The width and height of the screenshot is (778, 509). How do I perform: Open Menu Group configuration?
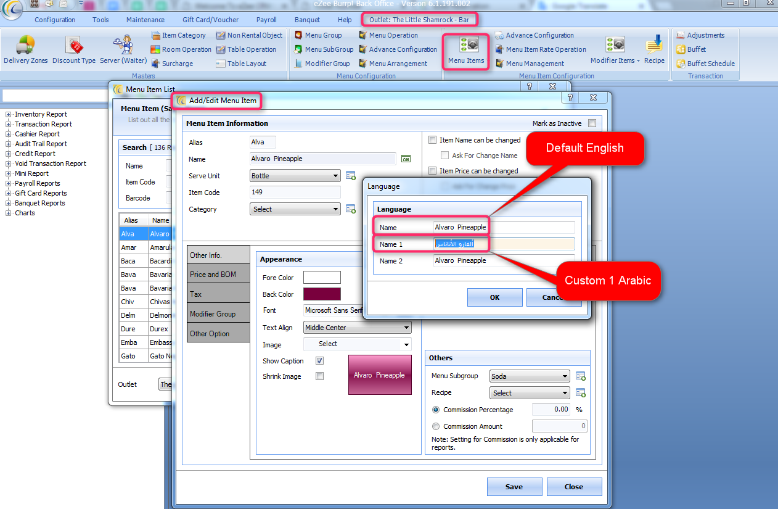coord(318,35)
